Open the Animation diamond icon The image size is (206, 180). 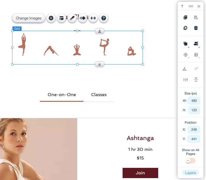pyautogui.click(x=83, y=18)
